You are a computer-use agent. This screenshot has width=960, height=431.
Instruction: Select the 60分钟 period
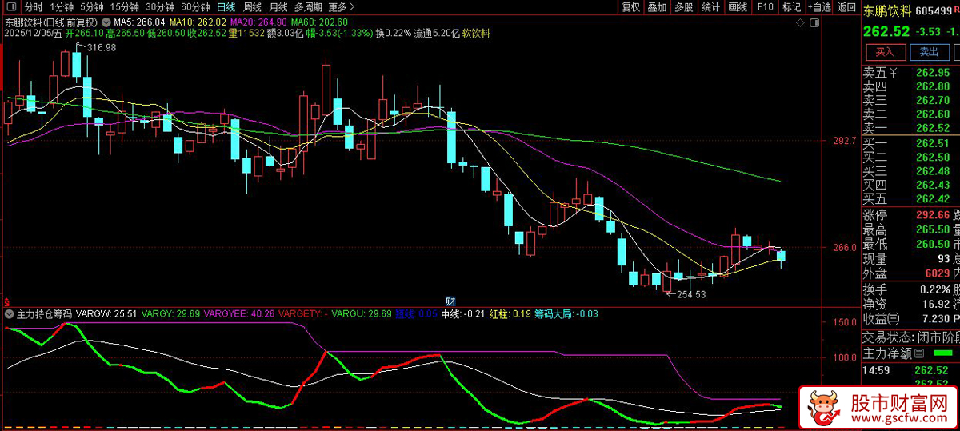[194, 7]
